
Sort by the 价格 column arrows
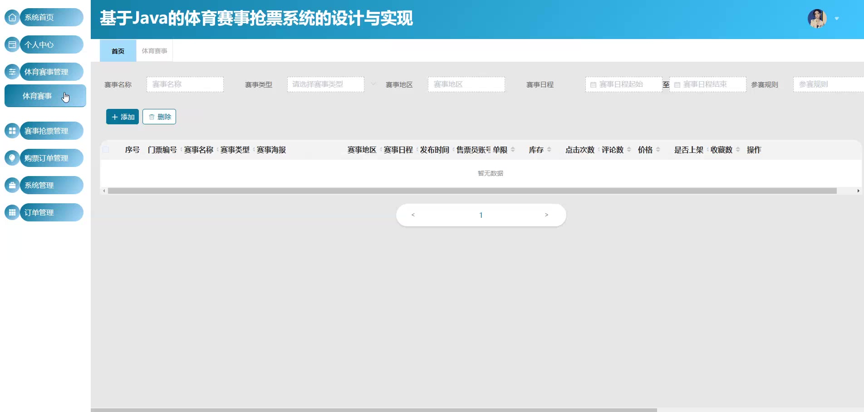coord(658,150)
